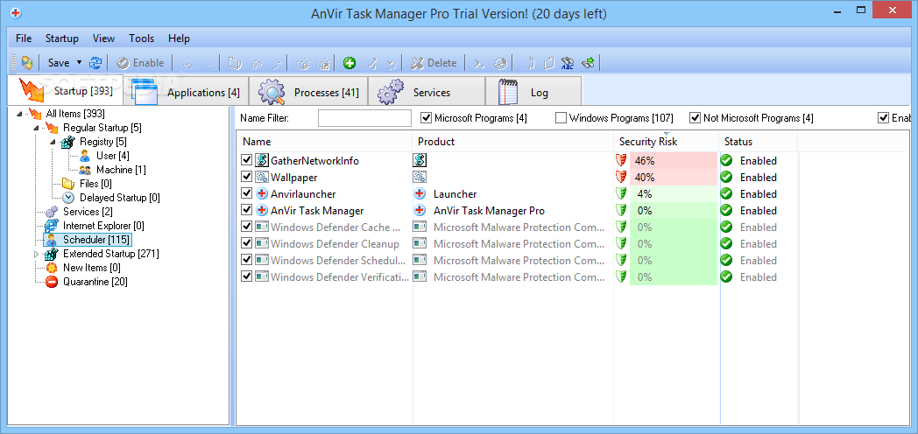The width and height of the screenshot is (918, 434).
Task: Click the Quarantine red stop icon in the tree
Action: click(x=52, y=282)
